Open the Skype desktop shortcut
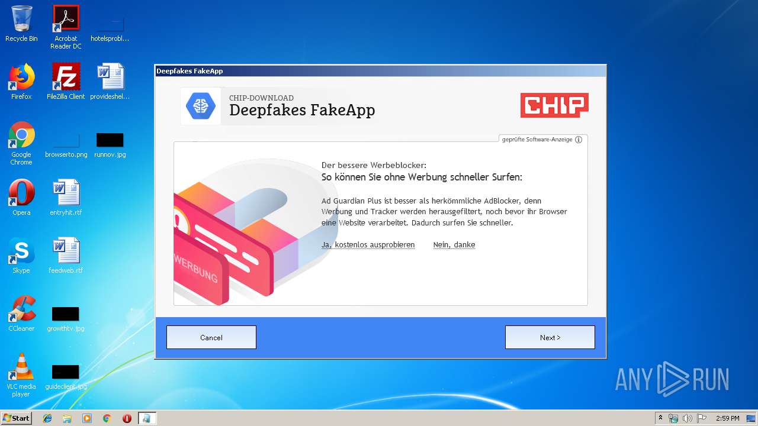 (x=21, y=256)
